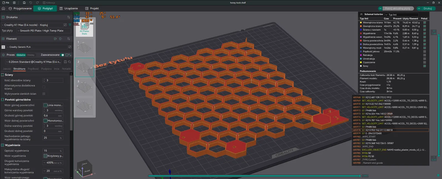Viewport: 442px width, 179px height.
Task: Enable the Retrakcja display checkbox
Action: click(x=425, y=55)
